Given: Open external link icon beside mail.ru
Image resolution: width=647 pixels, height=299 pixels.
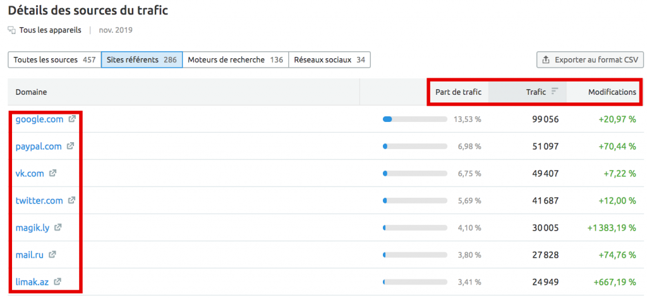Looking at the screenshot, I should [52, 254].
